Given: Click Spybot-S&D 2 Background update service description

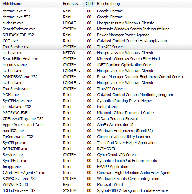Looking at the screenshot, I should (132, 190).
